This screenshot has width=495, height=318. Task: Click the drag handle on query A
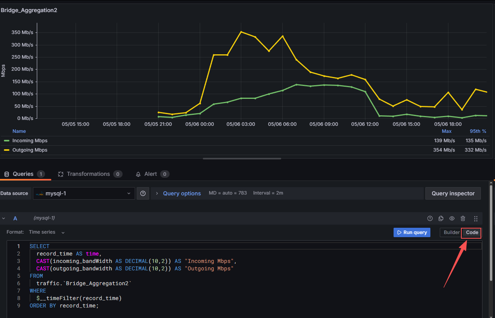[x=476, y=218]
